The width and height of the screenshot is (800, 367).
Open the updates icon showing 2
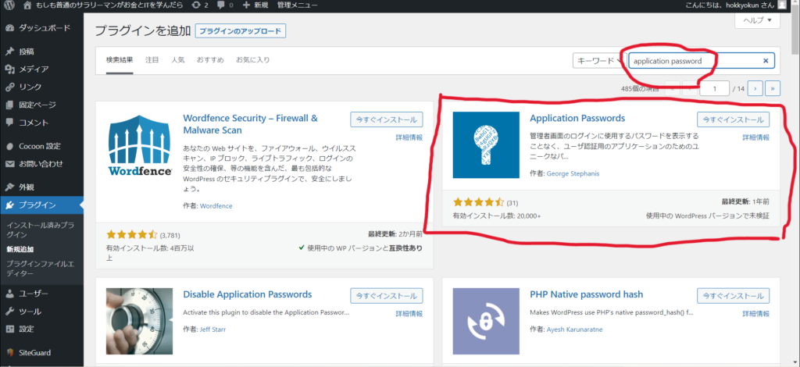click(196, 5)
